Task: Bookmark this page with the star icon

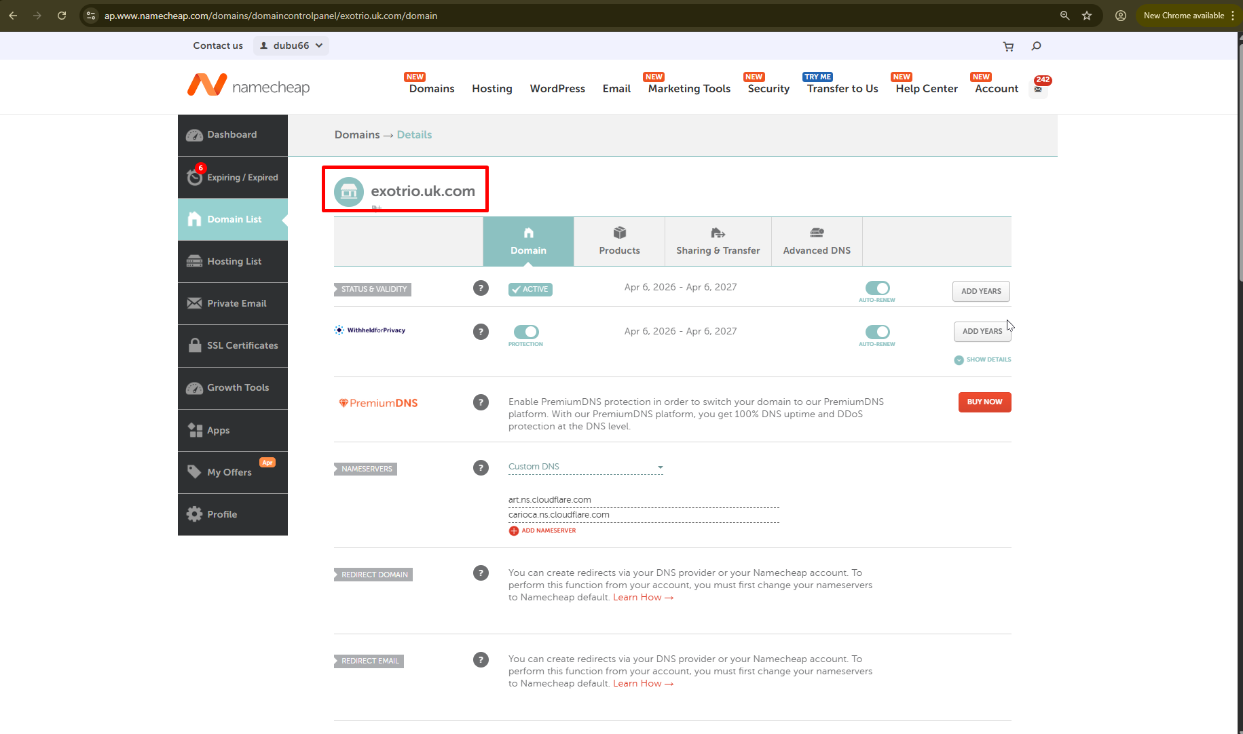Action: coord(1087,16)
